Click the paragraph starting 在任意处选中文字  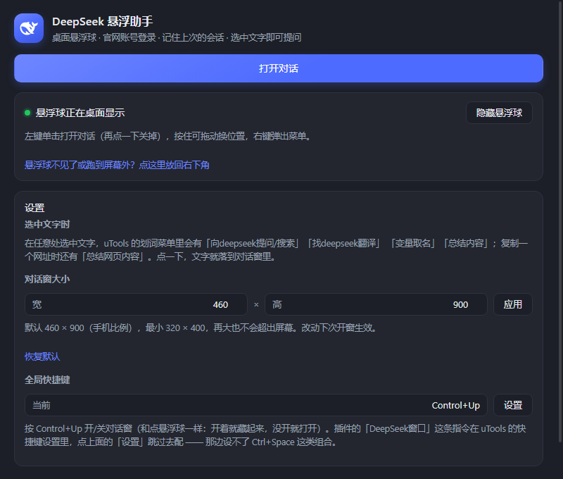[x=276, y=250]
